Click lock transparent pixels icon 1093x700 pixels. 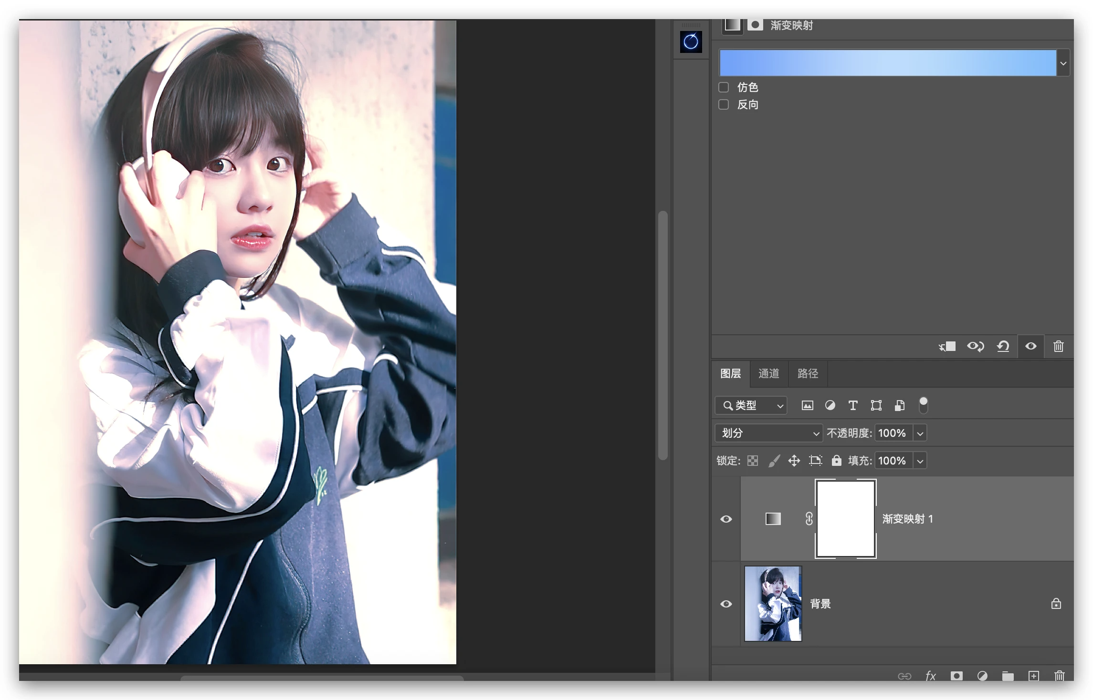point(753,461)
